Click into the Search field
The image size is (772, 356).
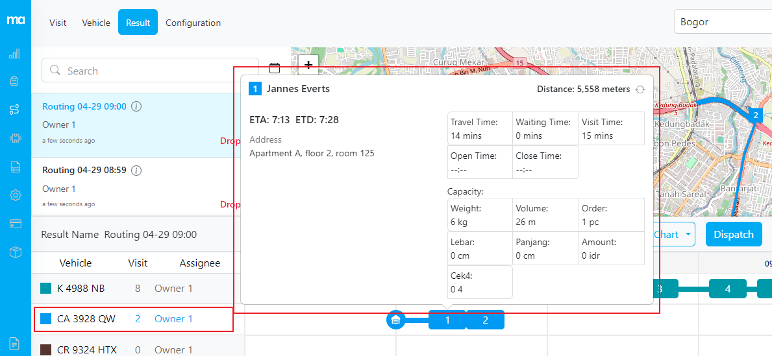pos(149,71)
